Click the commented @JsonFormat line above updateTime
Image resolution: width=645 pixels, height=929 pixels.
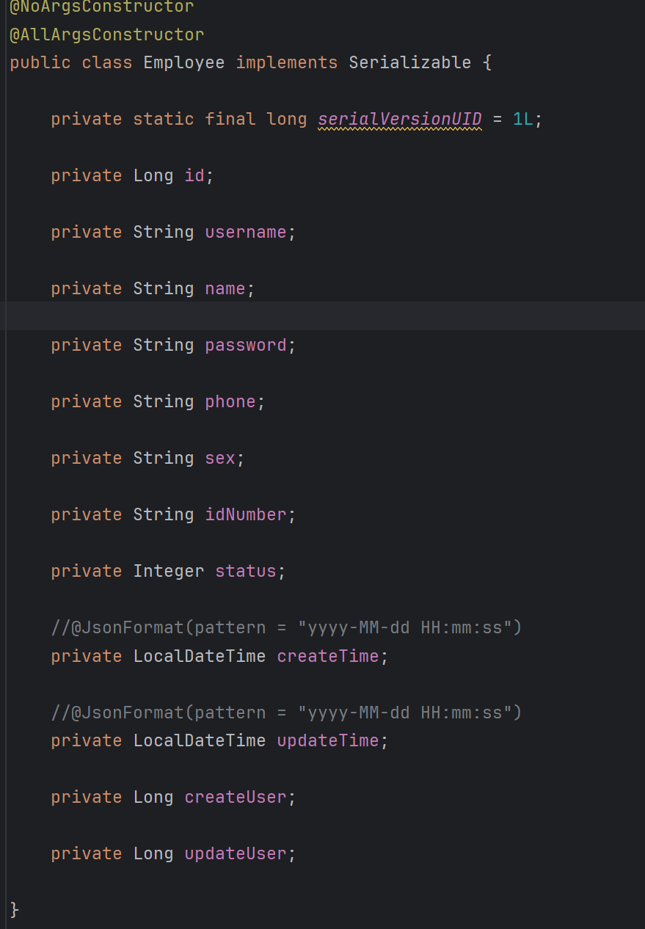tap(286, 713)
